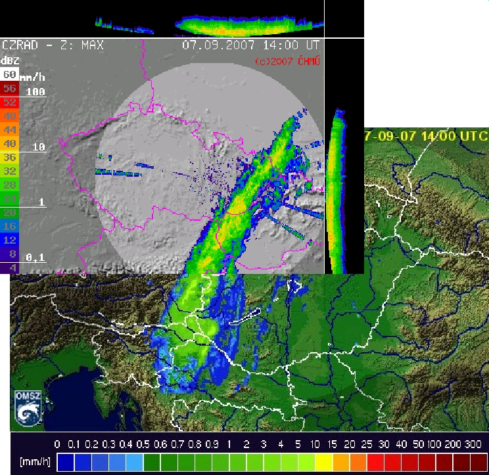The width and height of the screenshot is (489, 475).
Task: Select the red 52 dBZ swatch
Action: pyautogui.click(x=9, y=102)
